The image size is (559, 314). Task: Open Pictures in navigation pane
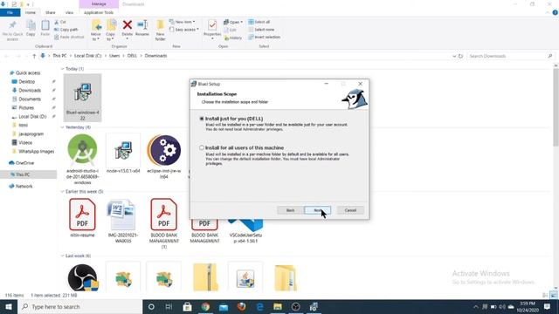click(x=26, y=107)
